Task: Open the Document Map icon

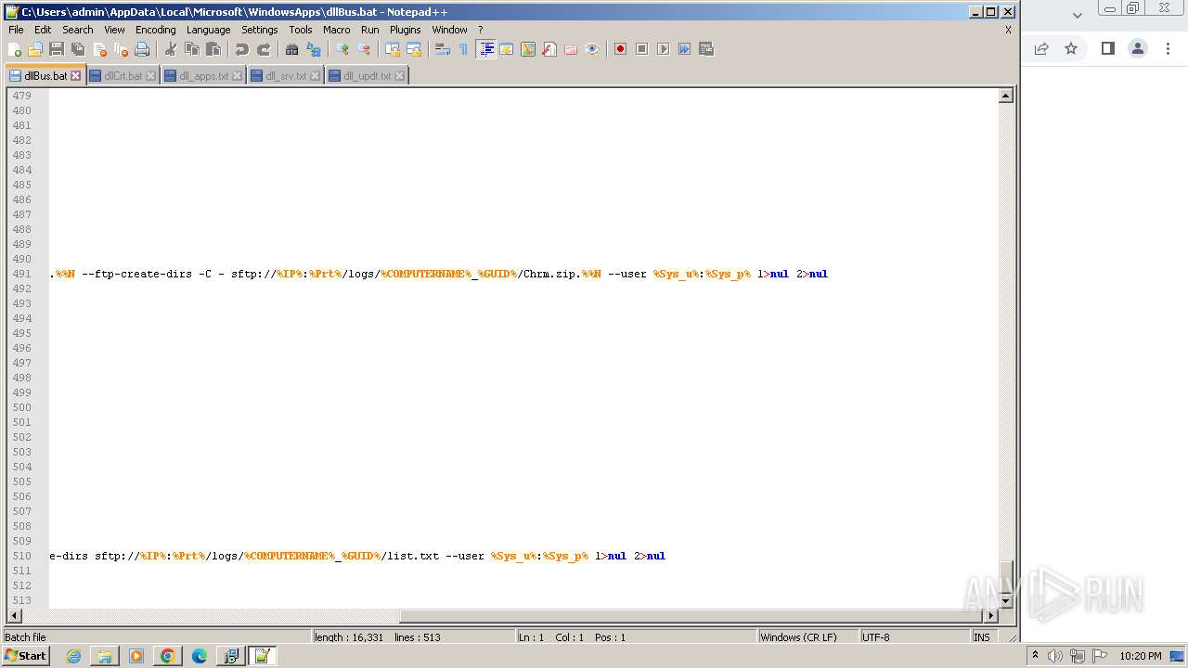Action: (x=528, y=49)
